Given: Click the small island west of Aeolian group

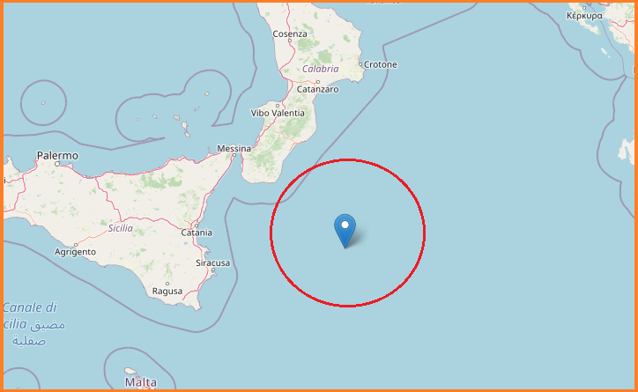Looking at the screenshot, I should click(x=43, y=103).
